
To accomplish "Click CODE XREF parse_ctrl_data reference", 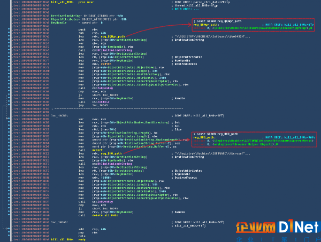I will pos(201,2).
